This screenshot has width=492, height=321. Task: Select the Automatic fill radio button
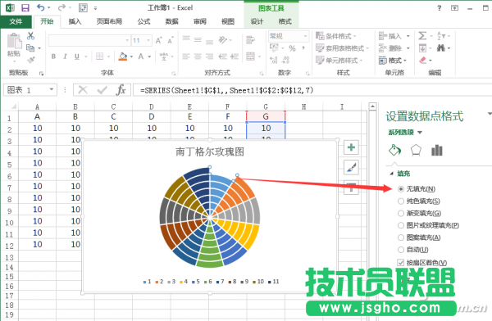pyautogui.click(x=401, y=250)
